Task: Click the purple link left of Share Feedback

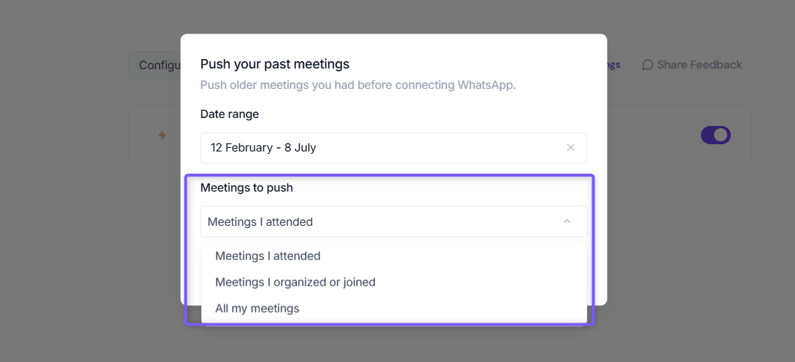Action: [613, 65]
